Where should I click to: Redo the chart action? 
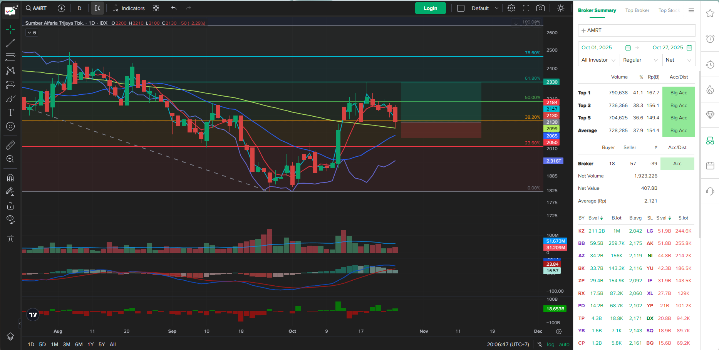click(x=188, y=8)
